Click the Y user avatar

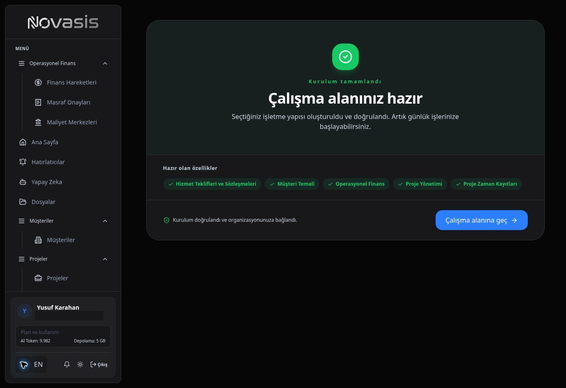pos(25,311)
